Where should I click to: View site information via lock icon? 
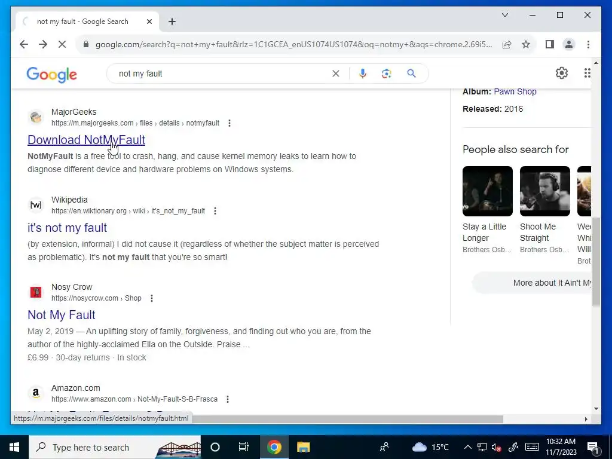point(86,44)
